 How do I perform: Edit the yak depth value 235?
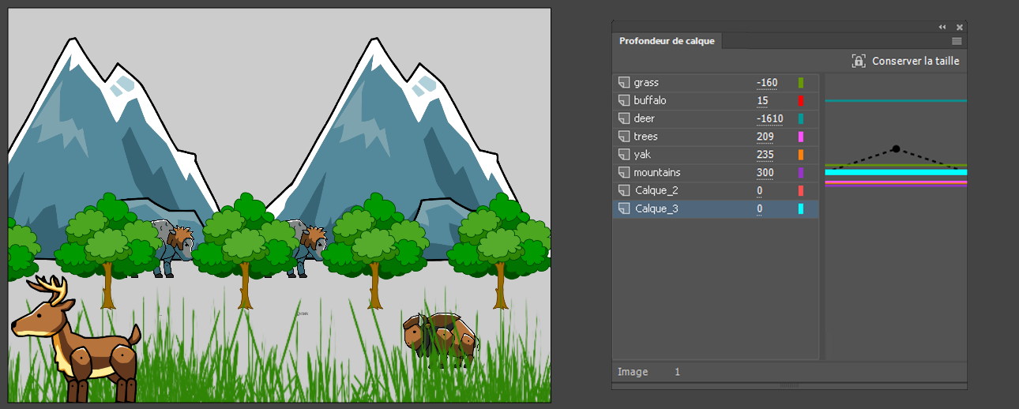click(x=765, y=155)
